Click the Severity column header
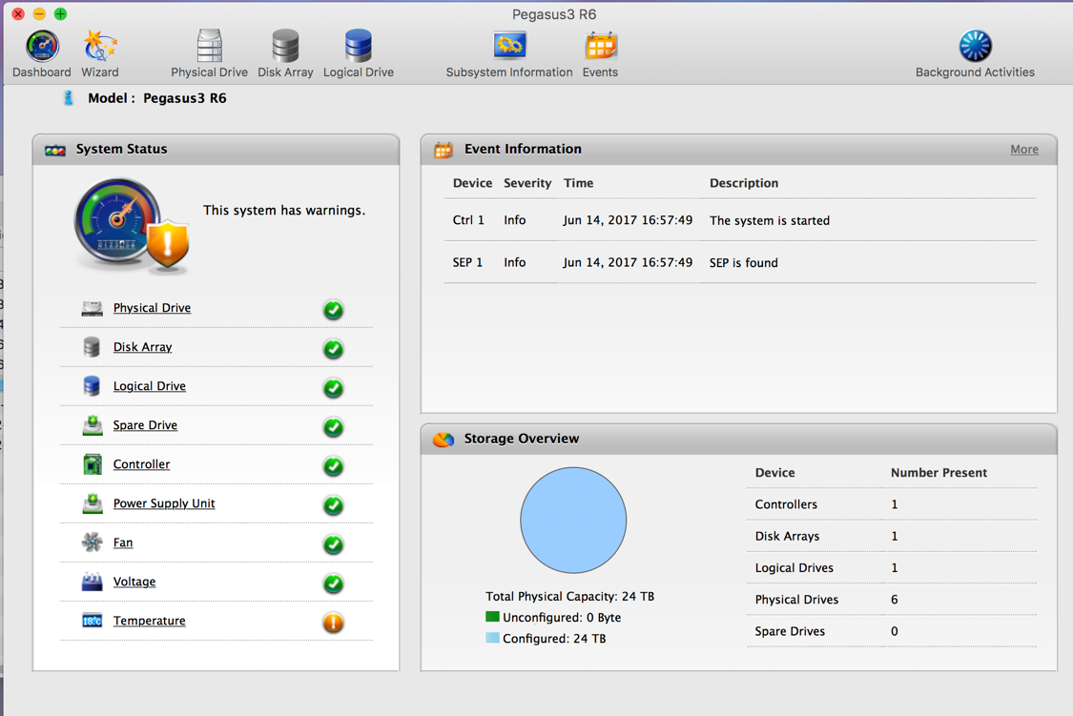The width and height of the screenshot is (1073, 716). click(527, 183)
